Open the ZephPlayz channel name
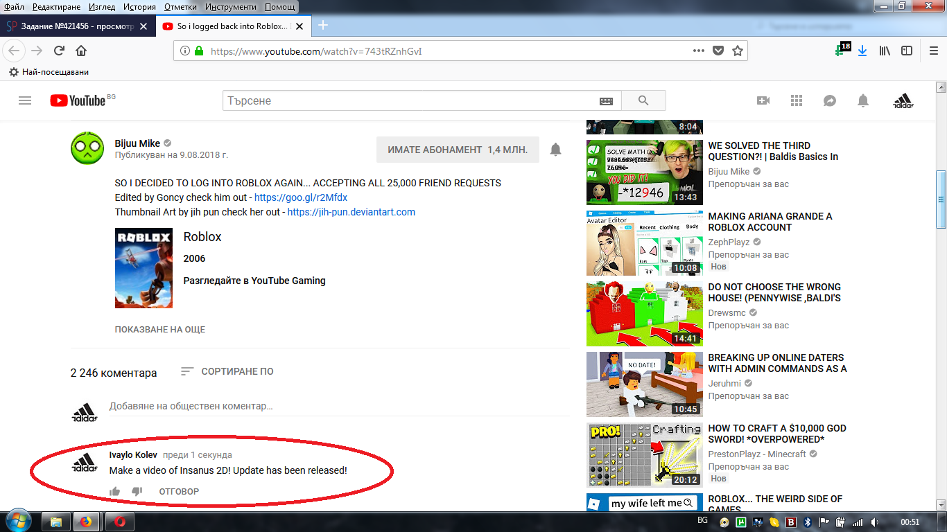This screenshot has height=532, width=947. pos(730,242)
